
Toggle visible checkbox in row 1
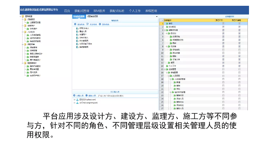(223, 24)
